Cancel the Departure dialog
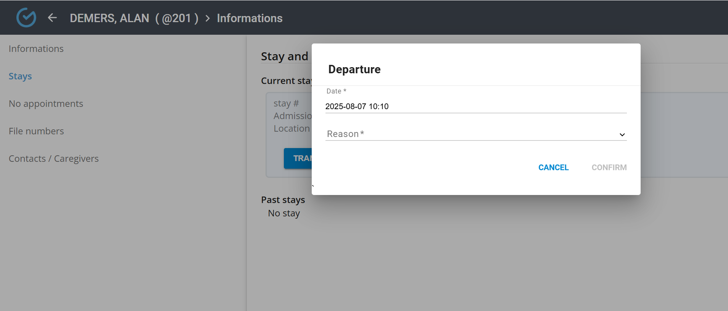 point(553,168)
